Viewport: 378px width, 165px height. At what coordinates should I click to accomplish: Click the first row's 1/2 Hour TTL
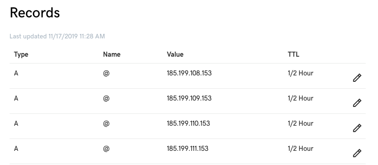coord(300,73)
